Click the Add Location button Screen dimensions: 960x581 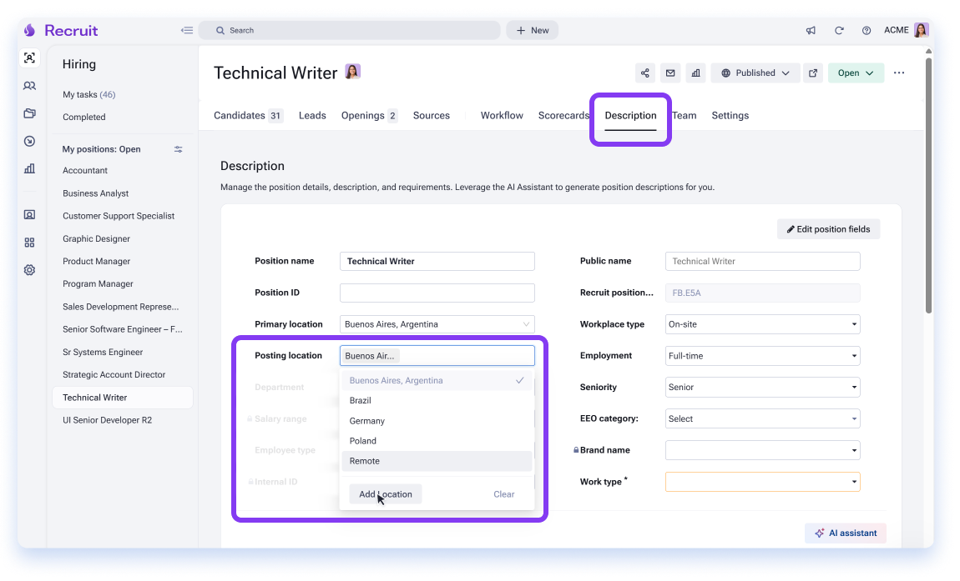(385, 494)
